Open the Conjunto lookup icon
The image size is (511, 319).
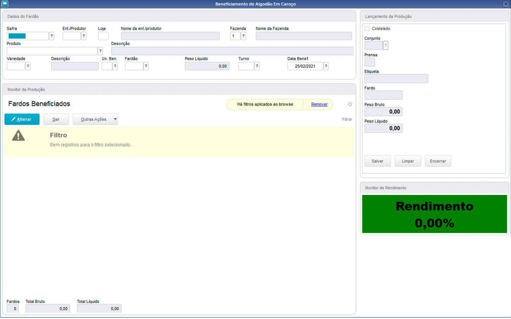tap(385, 45)
